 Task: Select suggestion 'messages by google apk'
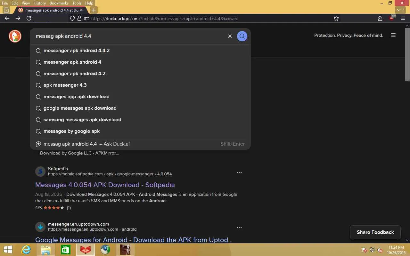pyautogui.click(x=140, y=131)
